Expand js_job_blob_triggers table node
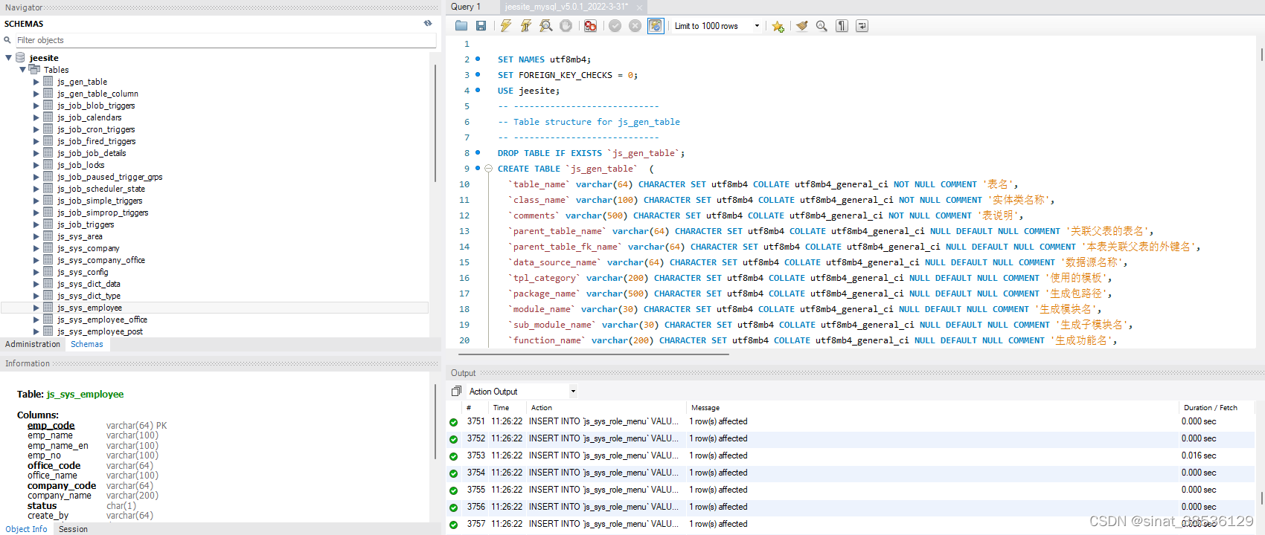 pos(36,106)
